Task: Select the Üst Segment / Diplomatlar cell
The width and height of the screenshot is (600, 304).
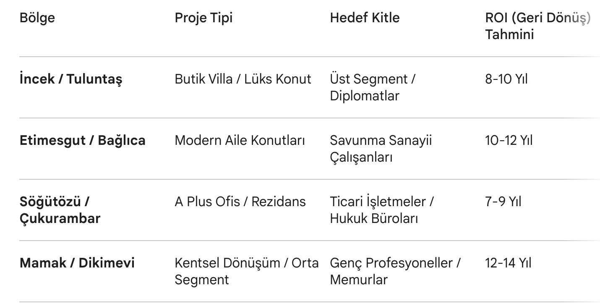Action: [x=372, y=87]
